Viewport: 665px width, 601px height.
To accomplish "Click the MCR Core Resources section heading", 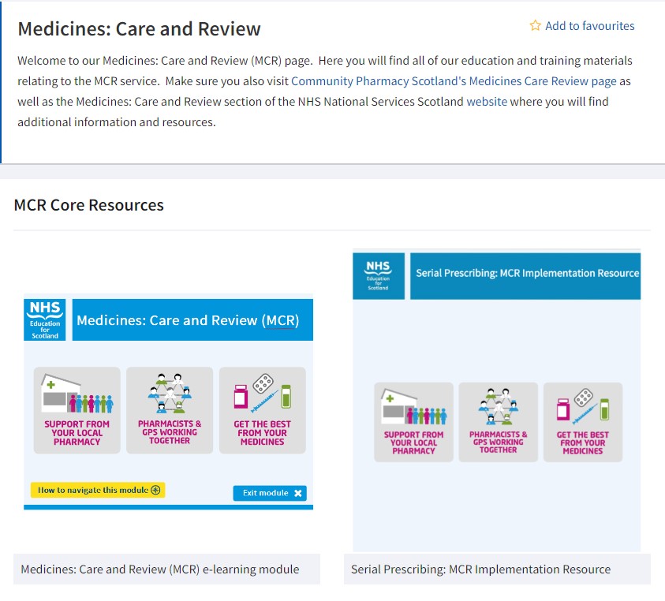I will [x=88, y=205].
